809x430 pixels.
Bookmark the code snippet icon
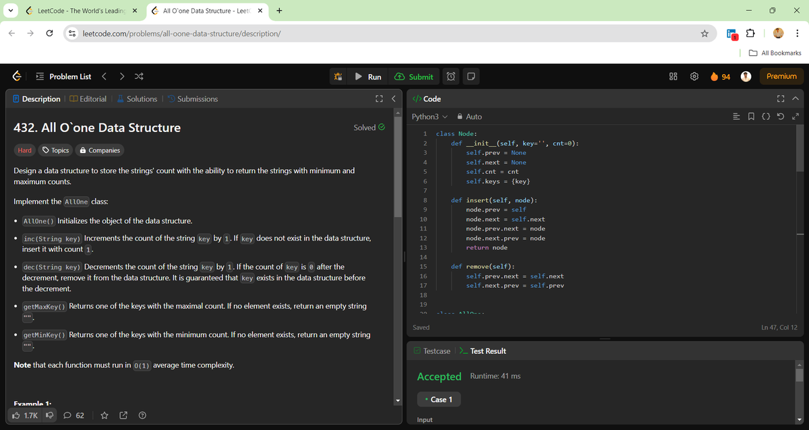750,117
